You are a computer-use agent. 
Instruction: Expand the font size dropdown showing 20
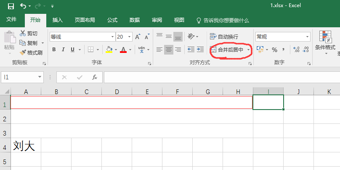129,37
